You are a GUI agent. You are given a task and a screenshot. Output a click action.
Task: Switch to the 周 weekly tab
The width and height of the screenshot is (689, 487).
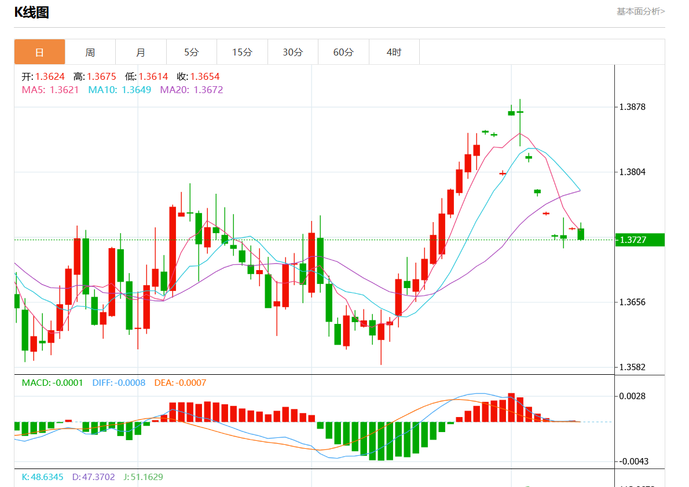point(90,52)
